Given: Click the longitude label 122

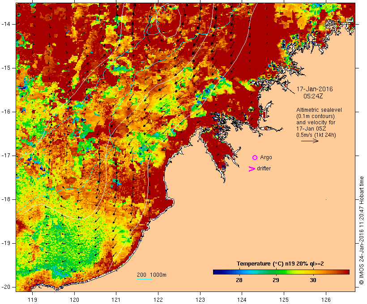Looking at the screenshot, I should 158,300.
